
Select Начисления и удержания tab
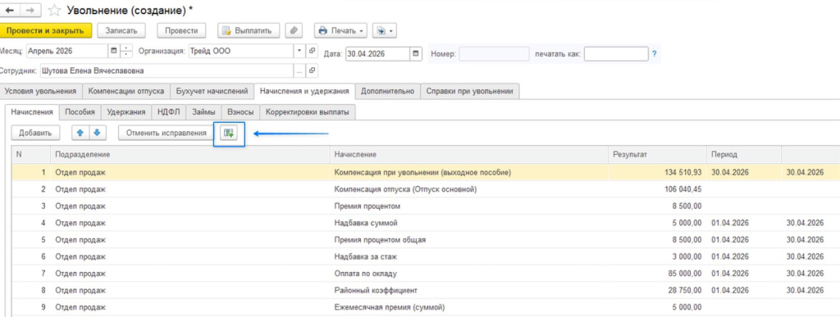point(304,92)
